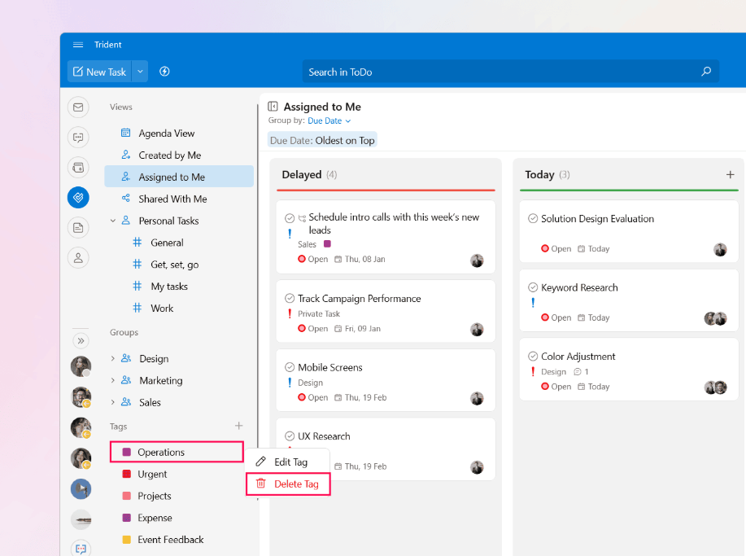
Task: Collapse the Personal Tasks section
Action: pos(113,221)
